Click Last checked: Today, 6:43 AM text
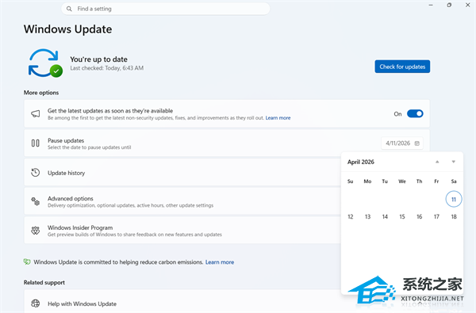 coord(107,68)
